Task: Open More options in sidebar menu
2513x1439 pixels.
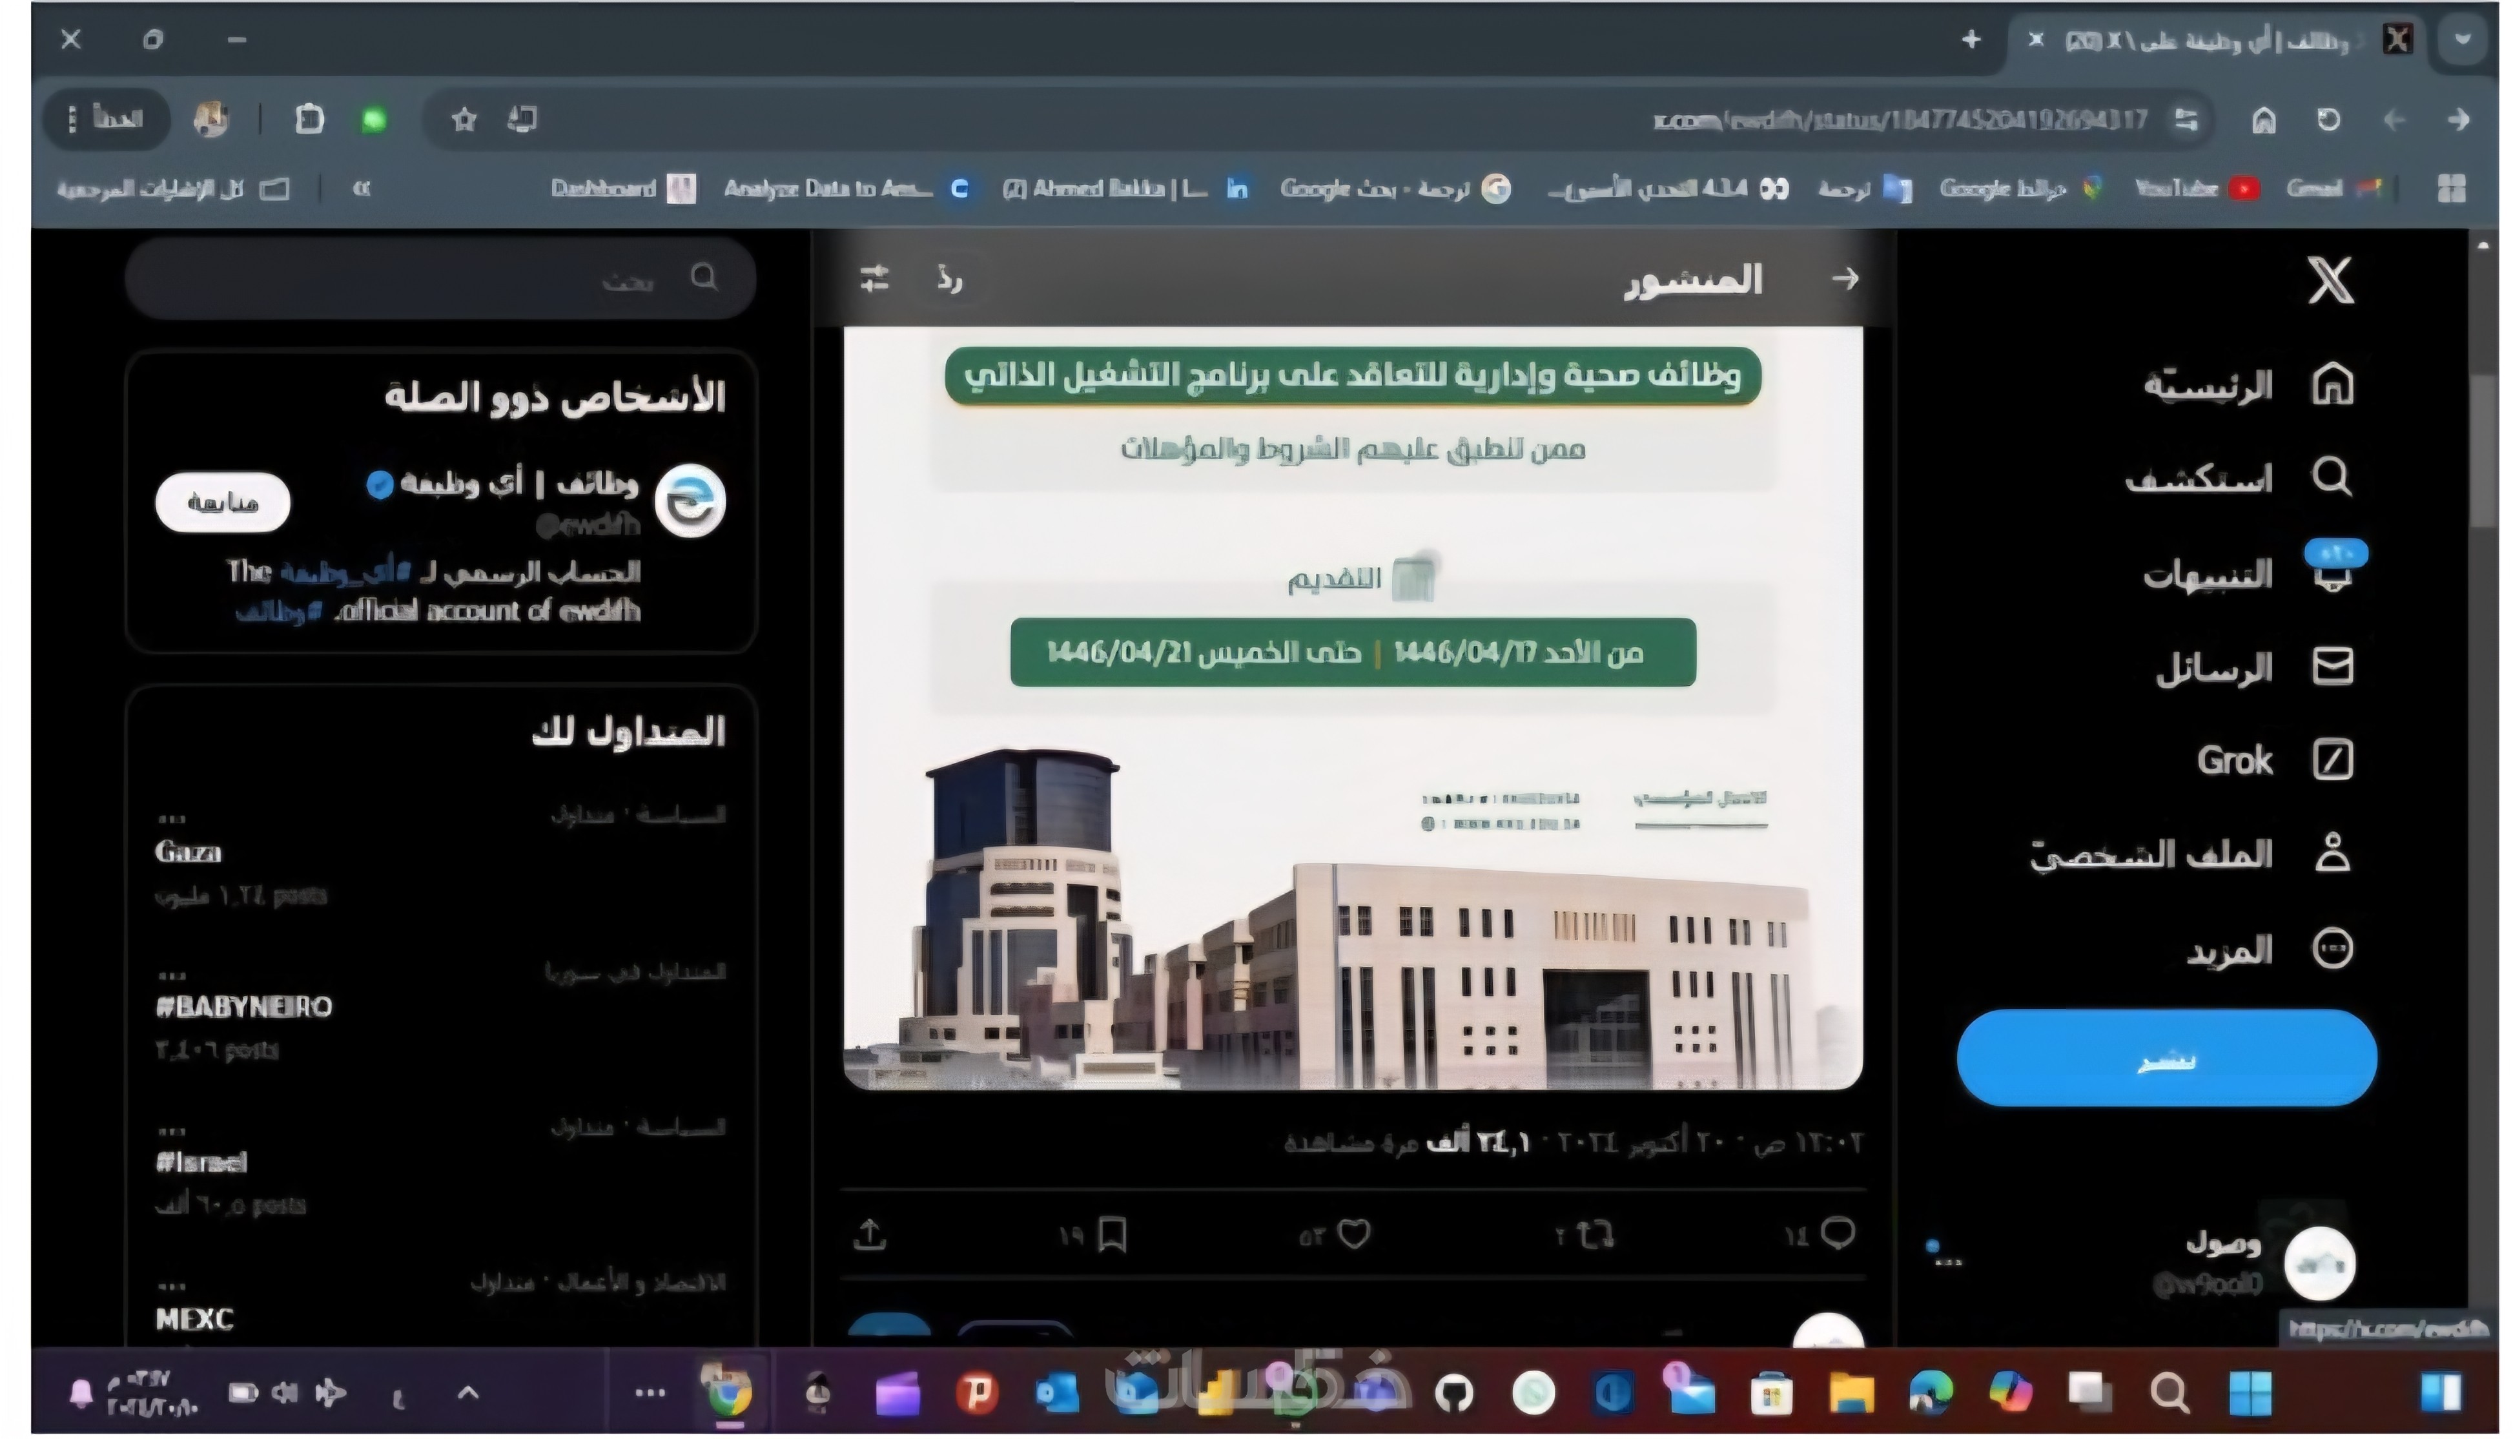Action: pyautogui.click(x=2332, y=951)
